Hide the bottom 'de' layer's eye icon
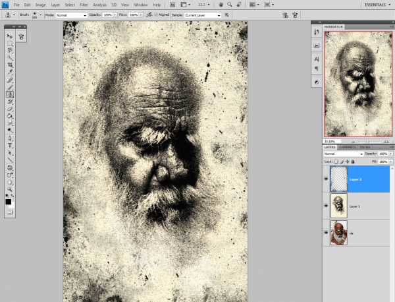Screen dimensions: 395x302 [326, 233]
